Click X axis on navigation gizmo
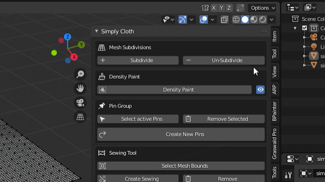This screenshot has height=182, width=325. coord(74,57)
